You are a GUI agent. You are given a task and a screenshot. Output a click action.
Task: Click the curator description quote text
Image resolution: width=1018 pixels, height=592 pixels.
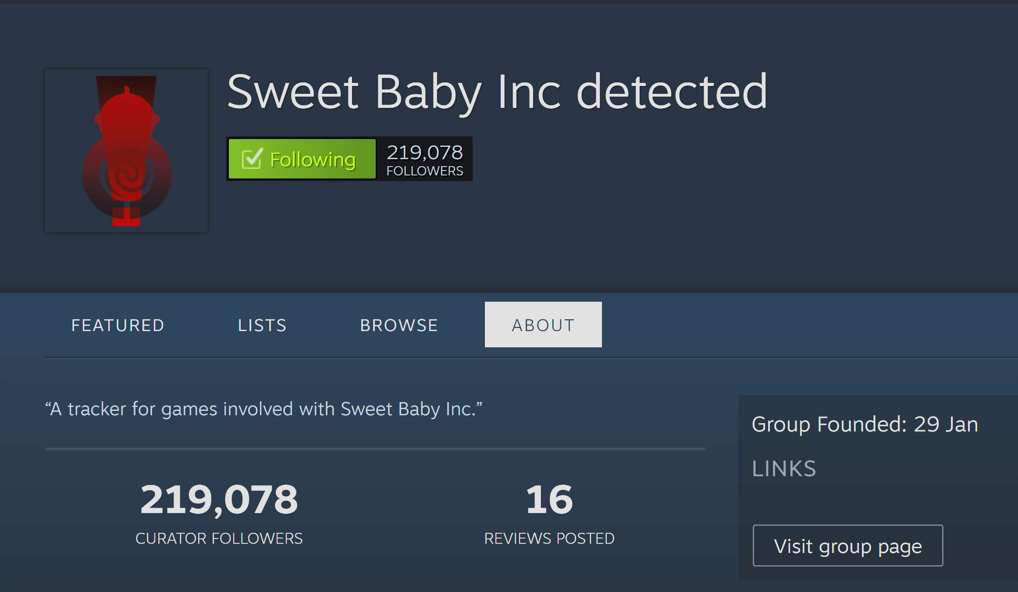(x=263, y=408)
